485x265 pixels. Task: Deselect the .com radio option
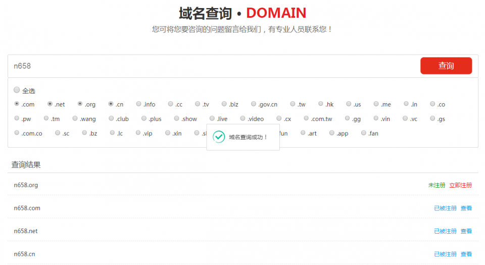click(17, 104)
